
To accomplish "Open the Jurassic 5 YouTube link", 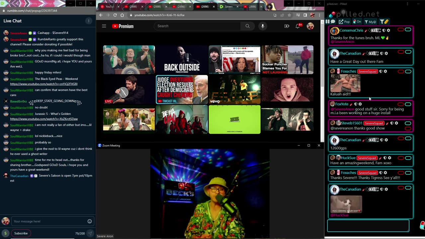I will click(44, 119).
